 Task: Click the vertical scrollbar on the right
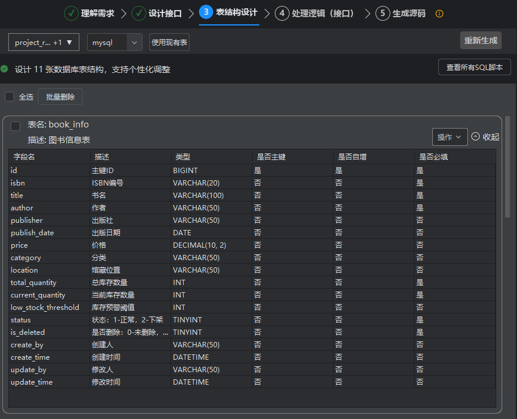(x=507, y=167)
